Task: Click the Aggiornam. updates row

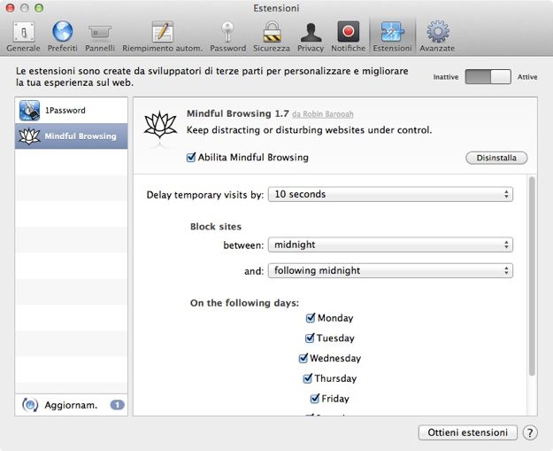Action: [x=72, y=405]
